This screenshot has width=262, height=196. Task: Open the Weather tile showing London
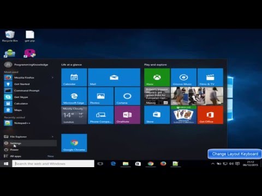pos(74,115)
